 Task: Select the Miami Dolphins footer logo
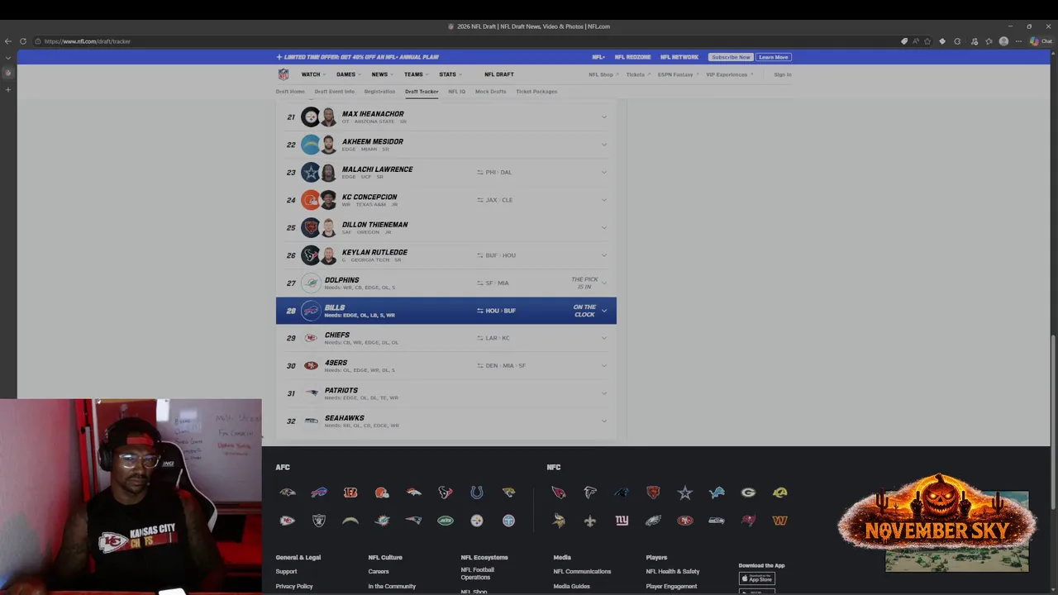[382, 521]
